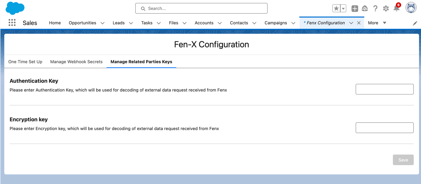The image size is (421, 184).
Task: Click the pencil icon to edit navigation
Action: pos(415,23)
